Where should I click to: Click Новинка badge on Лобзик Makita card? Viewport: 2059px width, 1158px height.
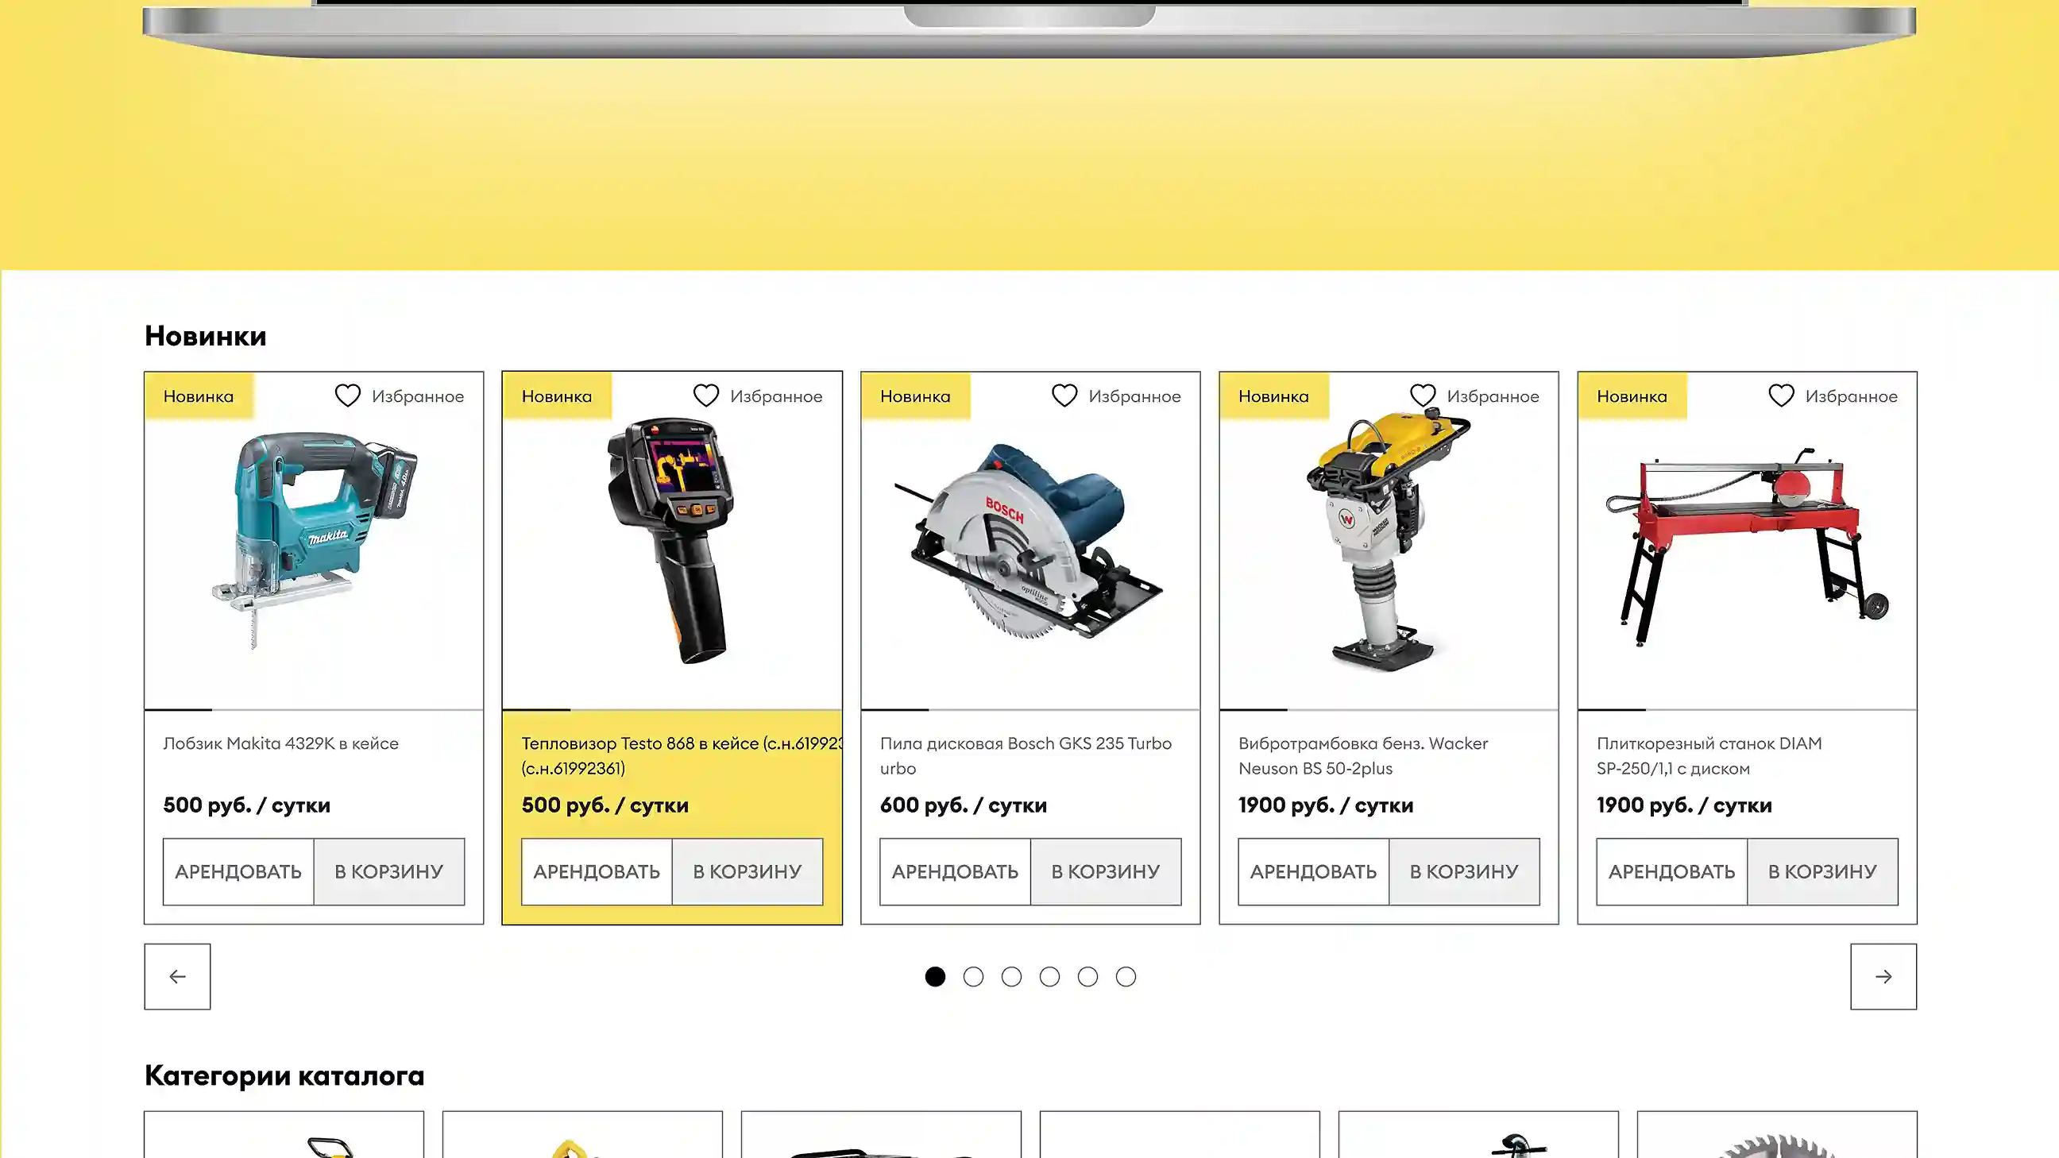pos(199,396)
